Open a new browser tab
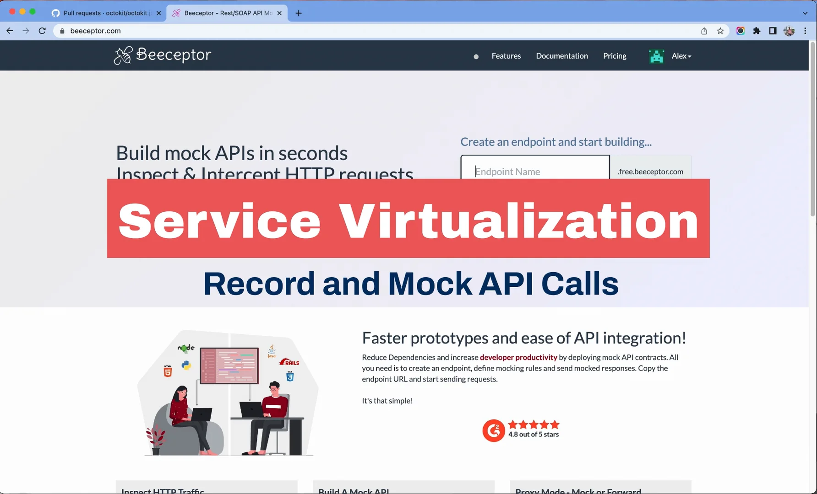The image size is (817, 494). [x=299, y=13]
